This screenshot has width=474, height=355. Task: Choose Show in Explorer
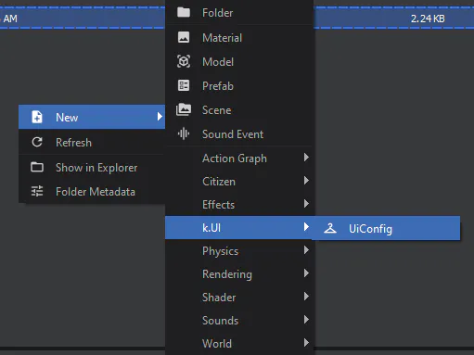pyautogui.click(x=92, y=167)
